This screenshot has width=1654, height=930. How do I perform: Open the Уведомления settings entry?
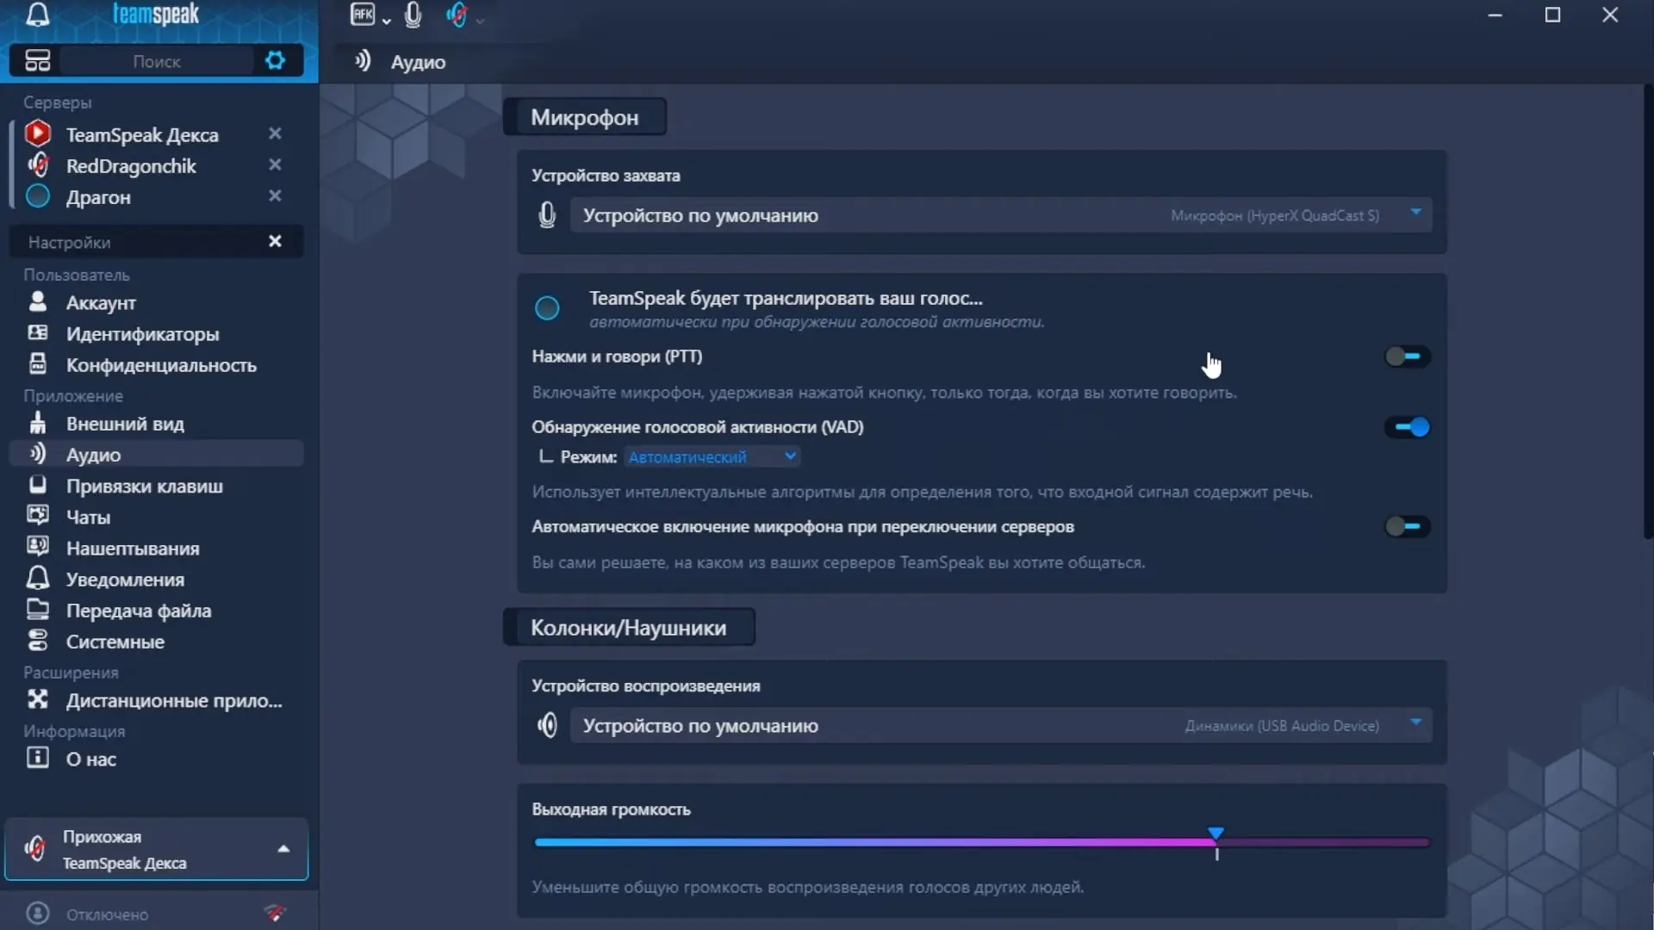tap(157, 580)
